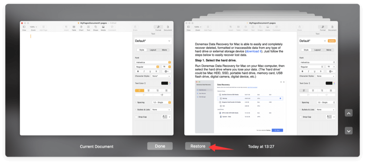Open the Default* paragraph style dropdown in current document

(x=153, y=41)
